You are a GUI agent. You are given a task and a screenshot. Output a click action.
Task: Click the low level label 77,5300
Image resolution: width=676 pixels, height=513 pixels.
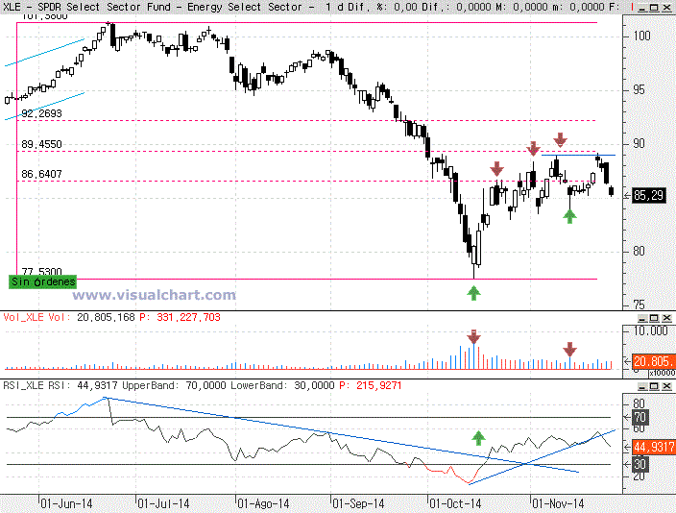tap(42, 271)
